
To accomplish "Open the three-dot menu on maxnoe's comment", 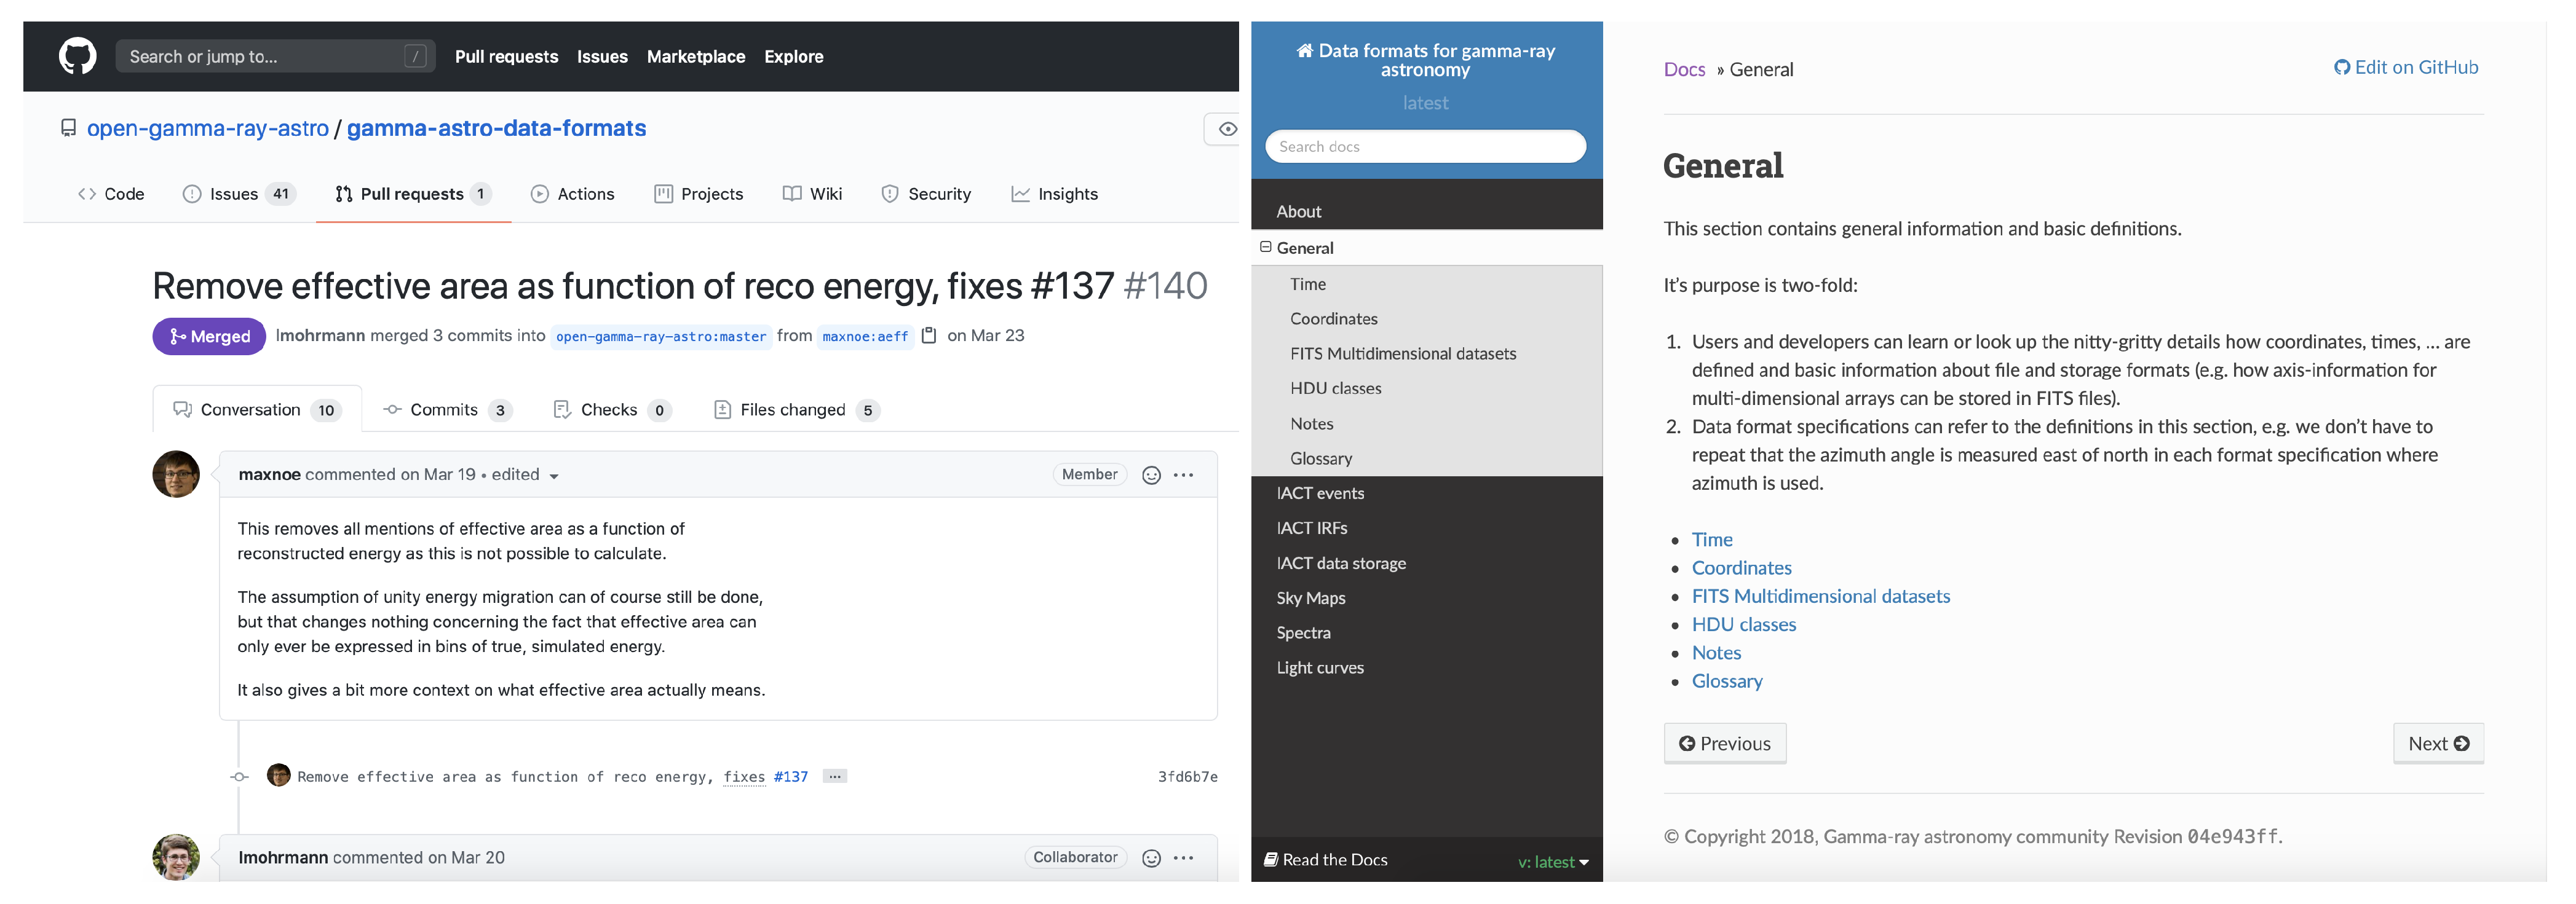I will click(1183, 476).
